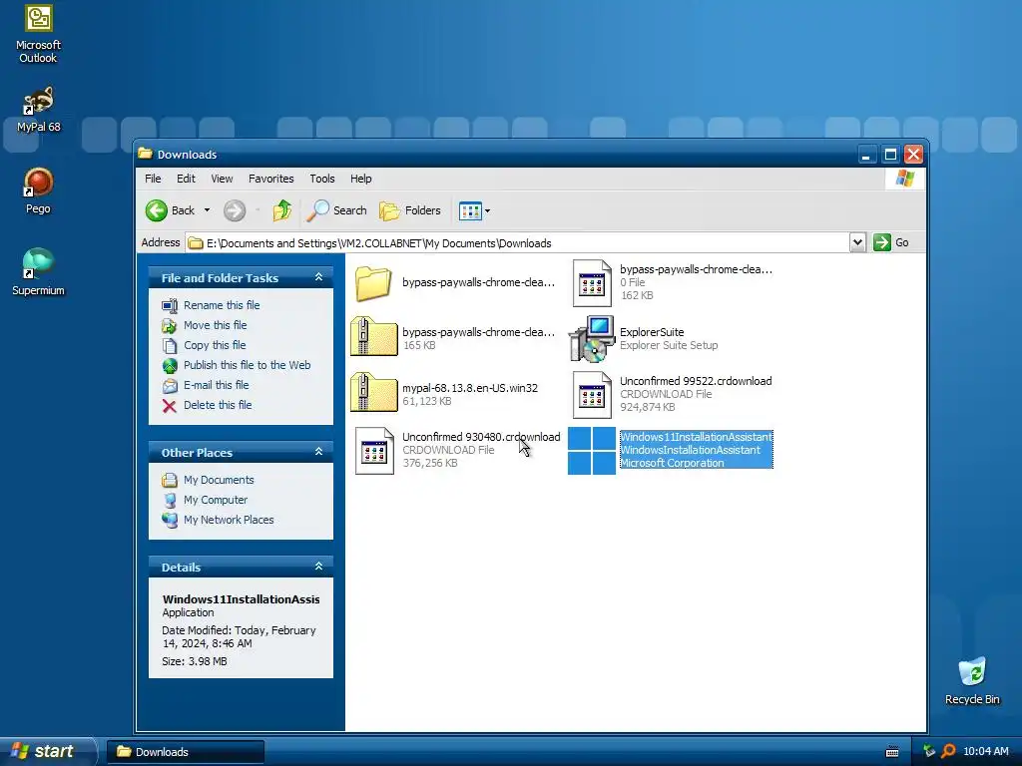Click E-mail this file
The image size is (1022, 766).
click(x=216, y=385)
